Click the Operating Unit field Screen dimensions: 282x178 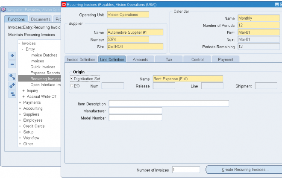[x=128, y=15]
